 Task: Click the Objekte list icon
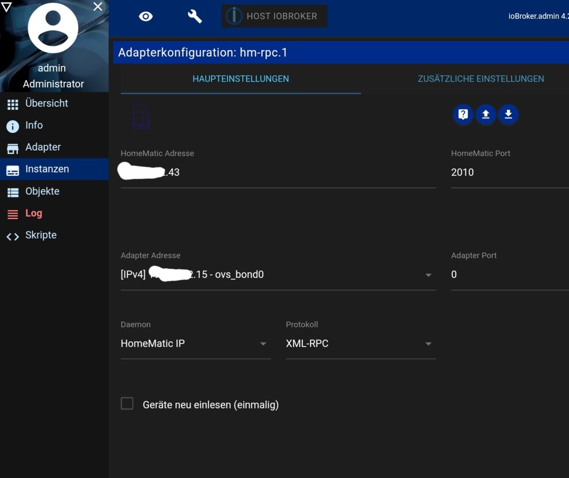point(13,193)
